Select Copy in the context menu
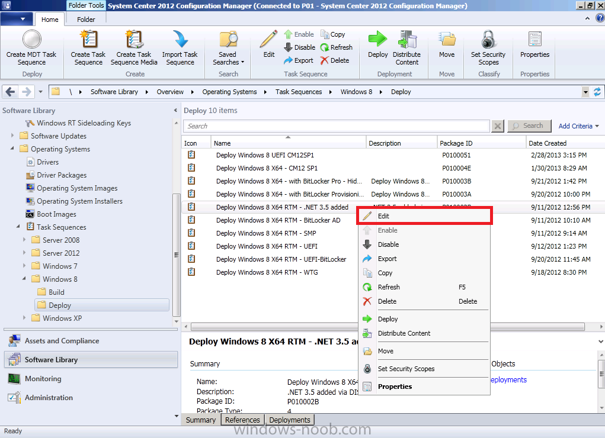The image size is (605, 438). tap(424, 273)
